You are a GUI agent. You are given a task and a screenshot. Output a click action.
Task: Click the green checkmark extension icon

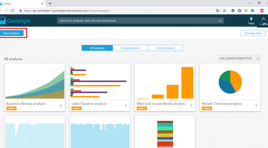coord(233,11)
